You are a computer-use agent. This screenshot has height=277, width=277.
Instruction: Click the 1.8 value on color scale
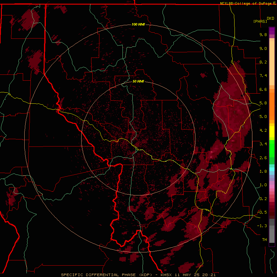[263, 171]
